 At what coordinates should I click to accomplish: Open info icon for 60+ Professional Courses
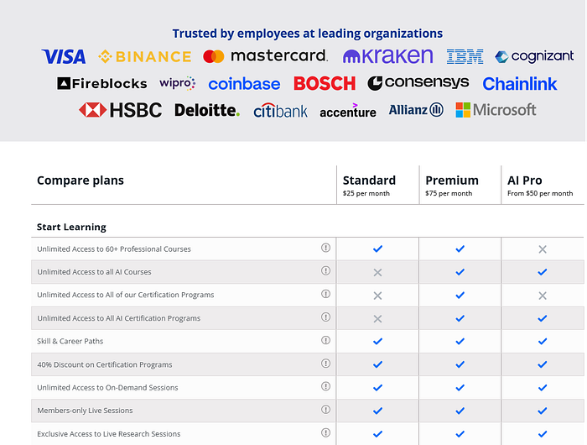(x=325, y=249)
